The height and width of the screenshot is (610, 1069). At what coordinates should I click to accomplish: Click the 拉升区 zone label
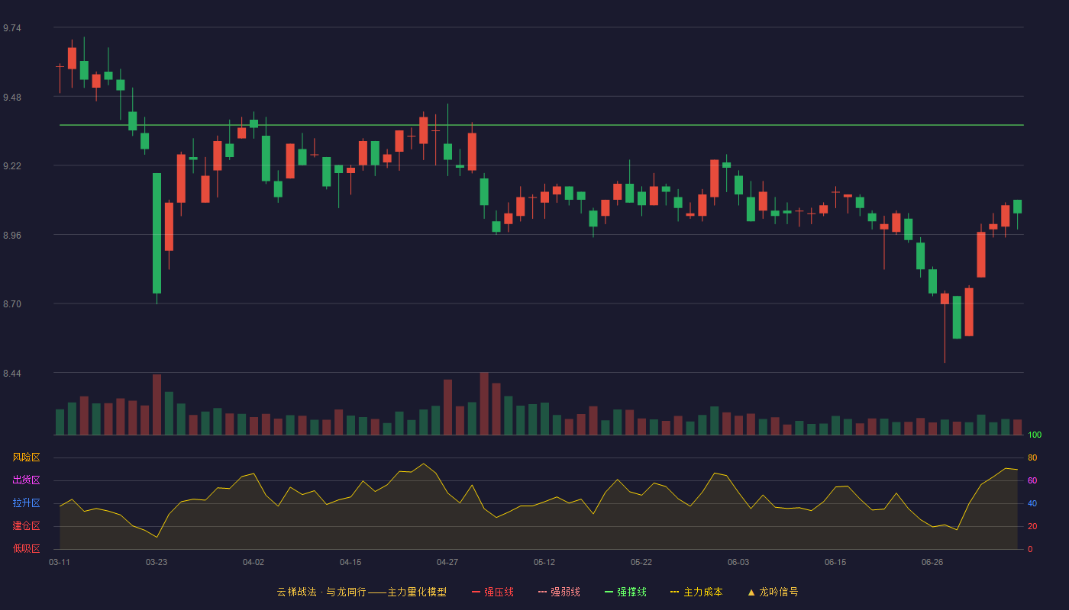(26, 503)
